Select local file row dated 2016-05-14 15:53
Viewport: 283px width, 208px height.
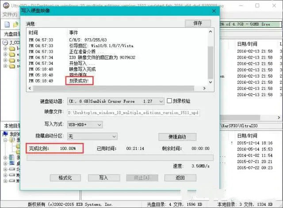255,149
